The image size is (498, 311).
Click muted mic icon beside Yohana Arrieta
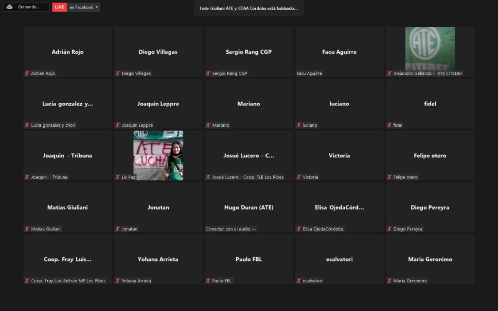(x=118, y=280)
